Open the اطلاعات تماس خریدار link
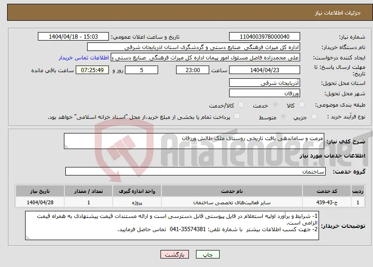The width and height of the screenshot is (373, 267). pos(84,58)
